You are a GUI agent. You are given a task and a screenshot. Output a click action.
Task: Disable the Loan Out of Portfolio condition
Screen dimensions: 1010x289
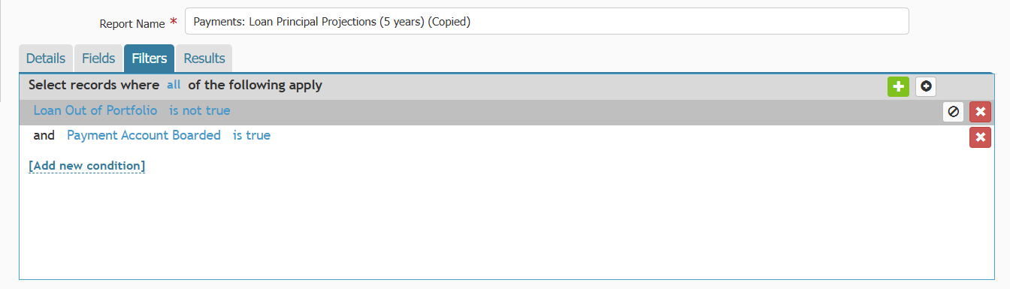[x=954, y=112]
